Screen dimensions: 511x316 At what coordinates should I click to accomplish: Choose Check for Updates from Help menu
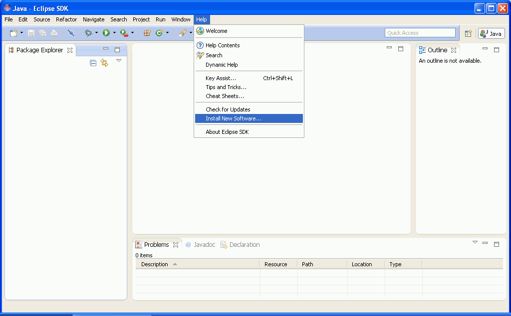(228, 109)
